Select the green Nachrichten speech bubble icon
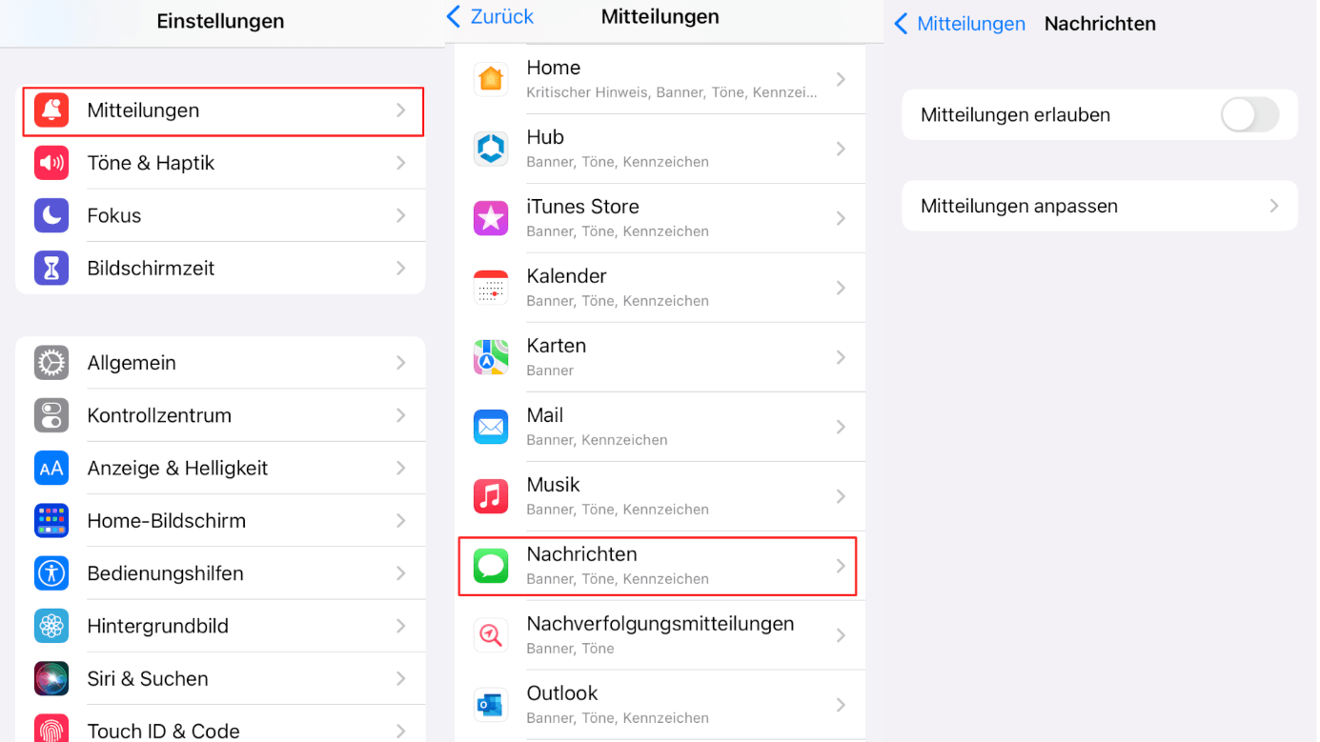Viewport: 1320px width, 742px height. click(x=491, y=566)
